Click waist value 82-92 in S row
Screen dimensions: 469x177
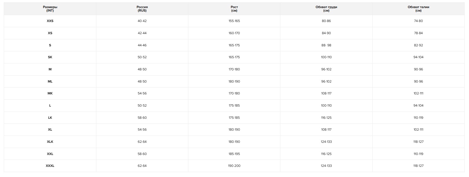point(418,45)
